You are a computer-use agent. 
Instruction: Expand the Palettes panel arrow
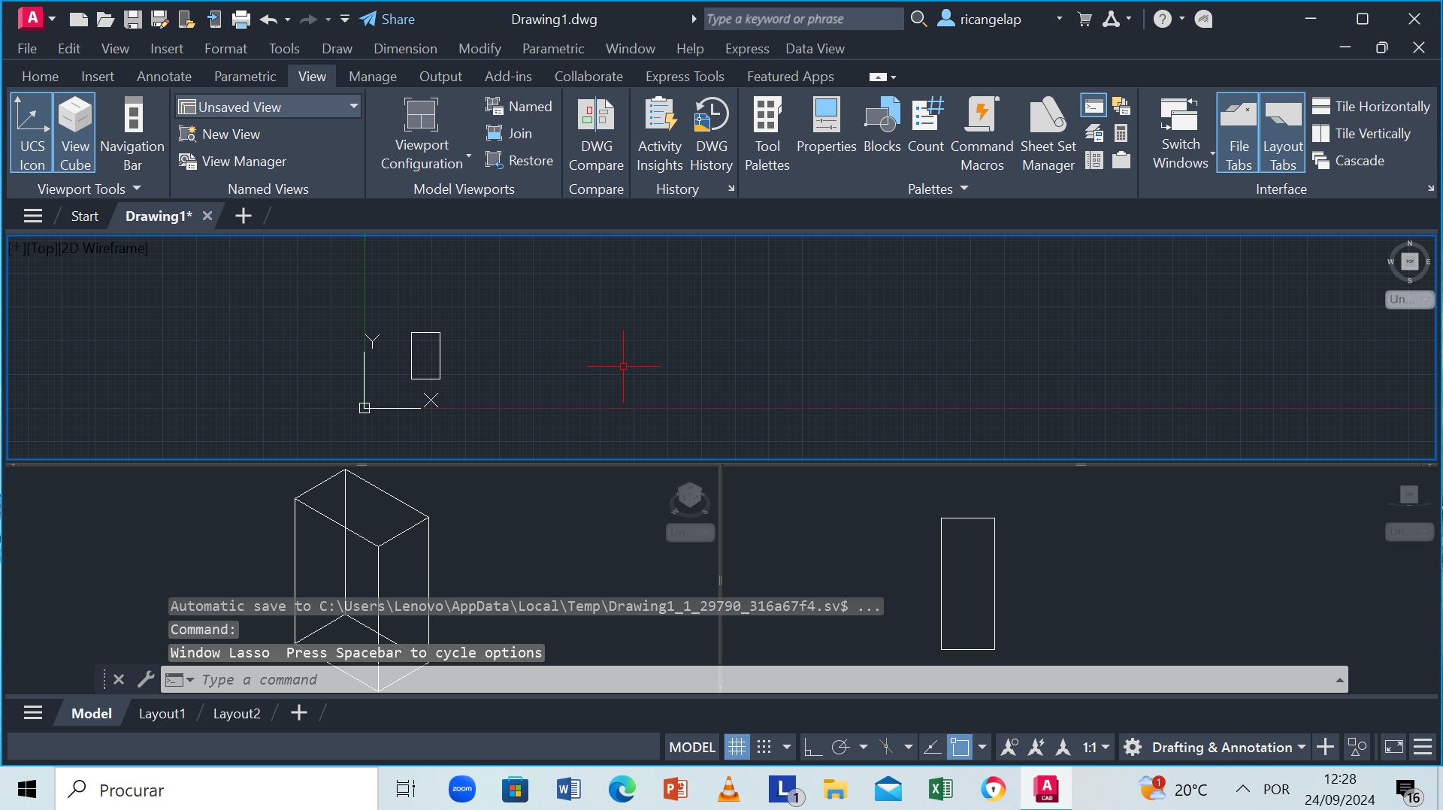964,189
